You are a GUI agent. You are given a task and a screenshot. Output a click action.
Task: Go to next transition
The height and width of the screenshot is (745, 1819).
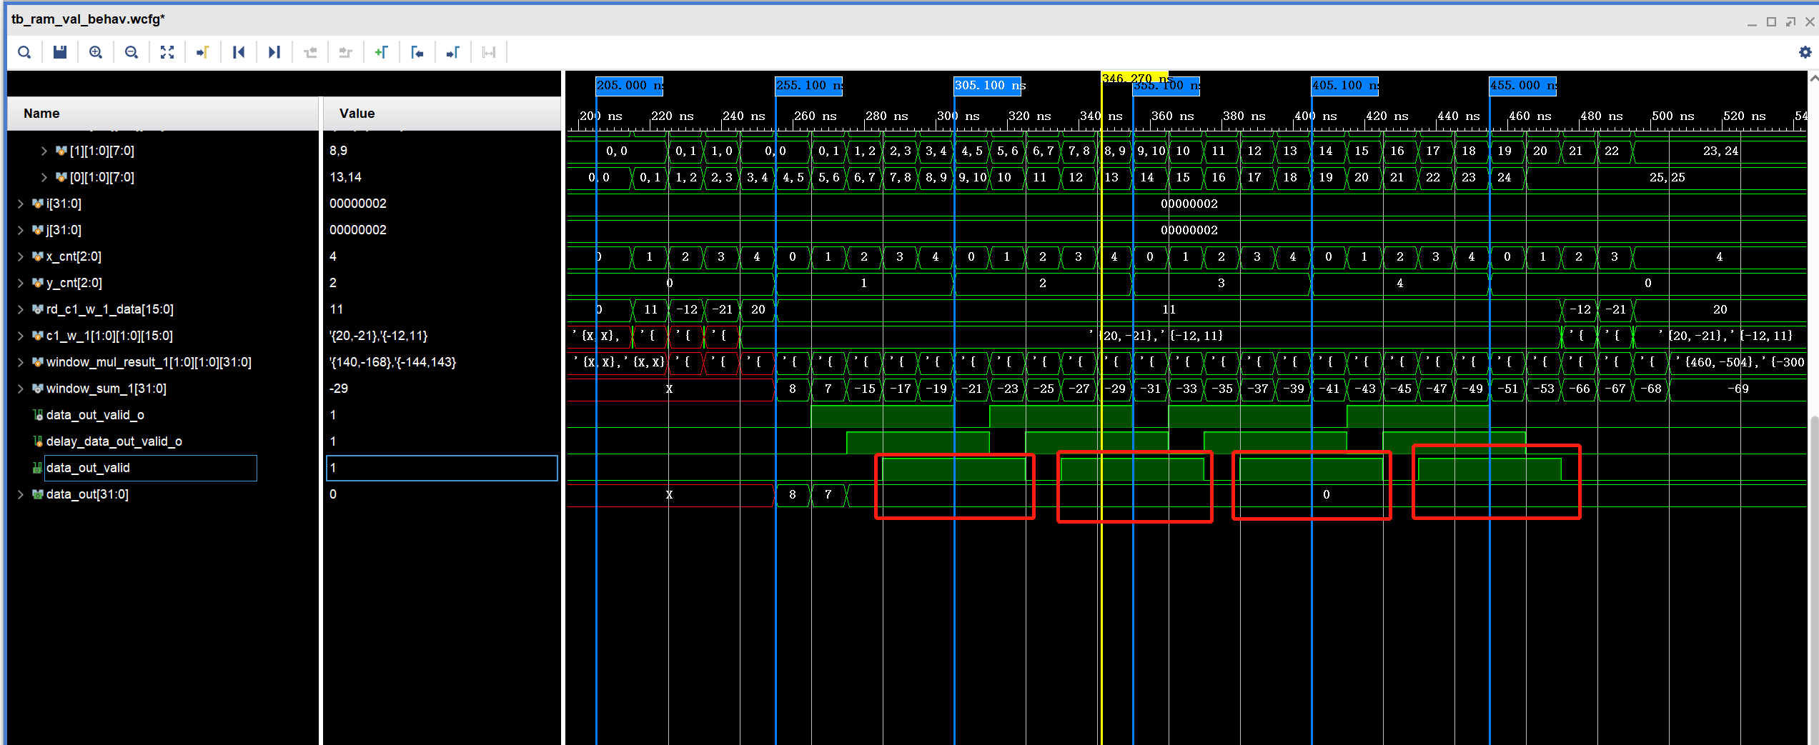[346, 52]
